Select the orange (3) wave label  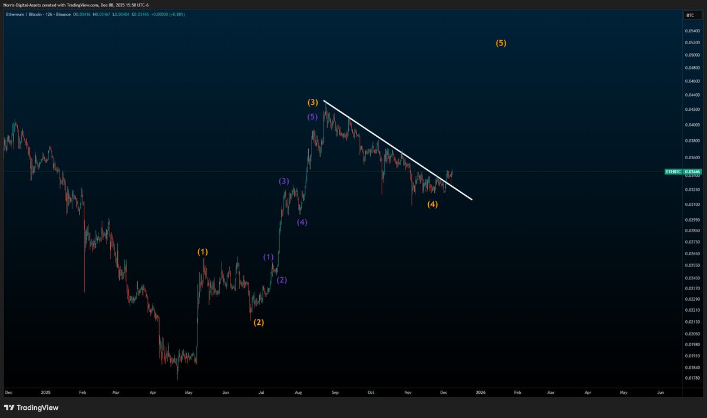pos(313,103)
